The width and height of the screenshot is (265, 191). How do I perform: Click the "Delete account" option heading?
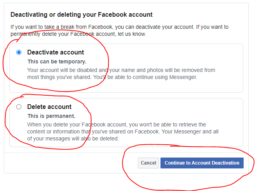[x=49, y=107]
